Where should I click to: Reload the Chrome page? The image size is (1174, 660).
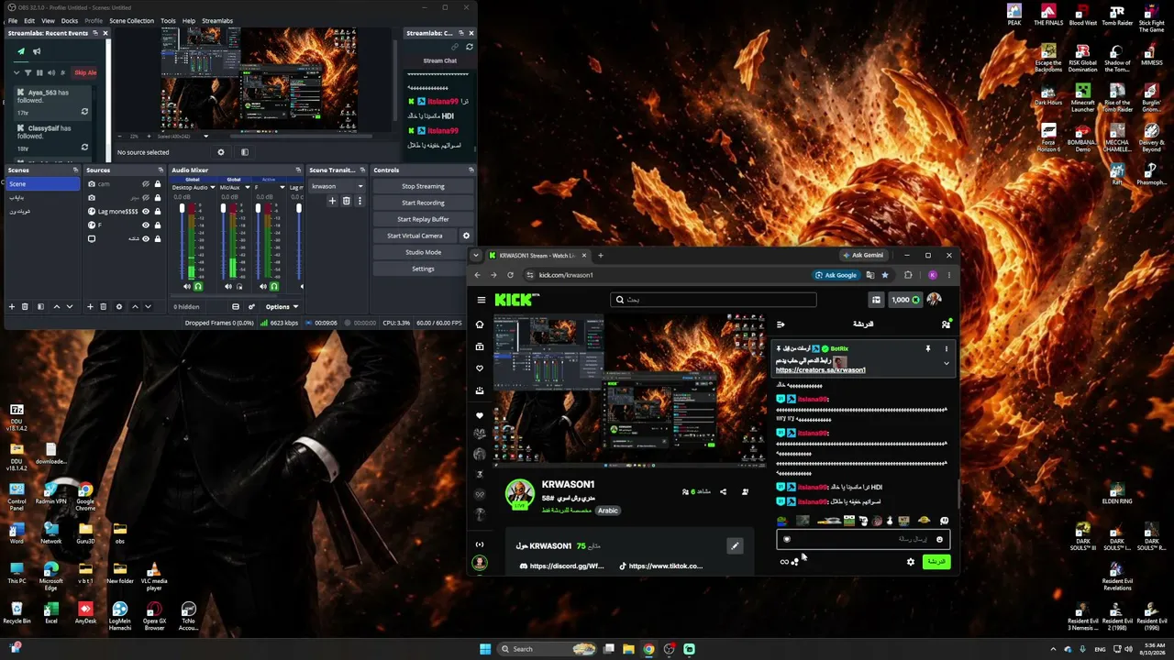pyautogui.click(x=510, y=275)
